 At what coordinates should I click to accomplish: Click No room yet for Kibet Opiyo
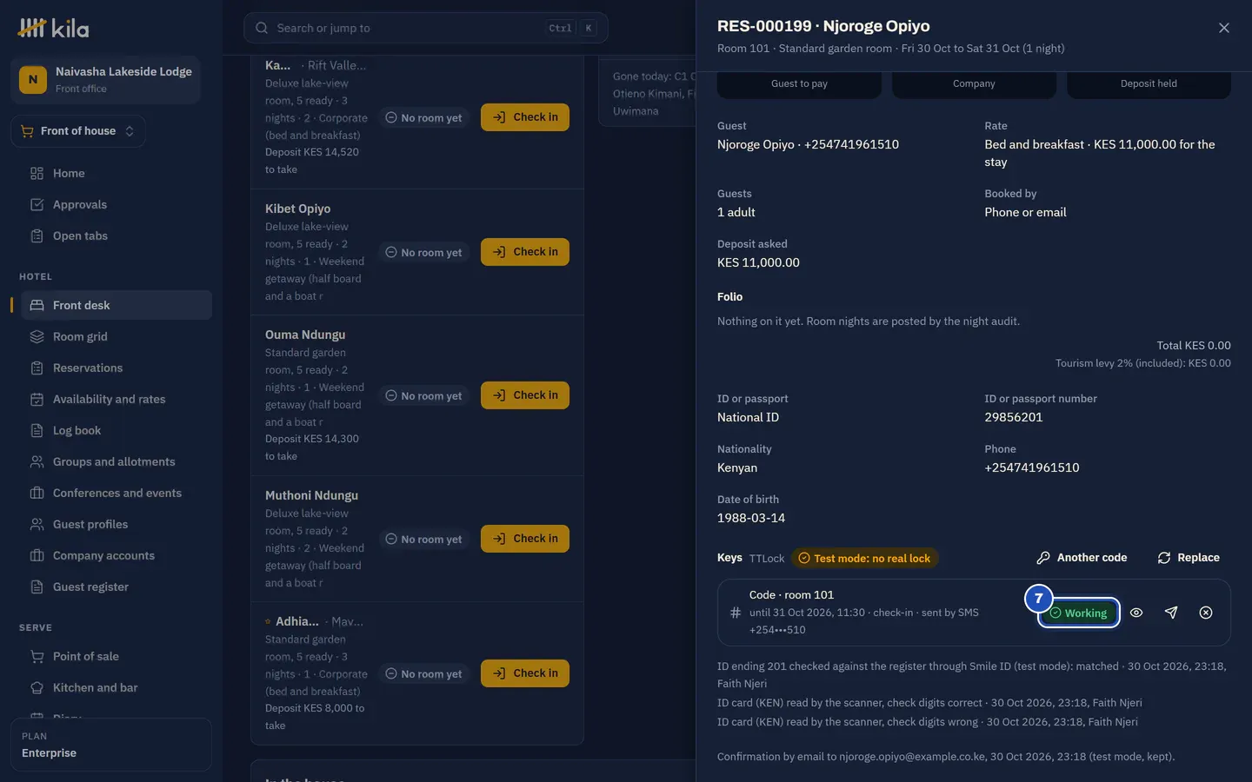coord(424,252)
